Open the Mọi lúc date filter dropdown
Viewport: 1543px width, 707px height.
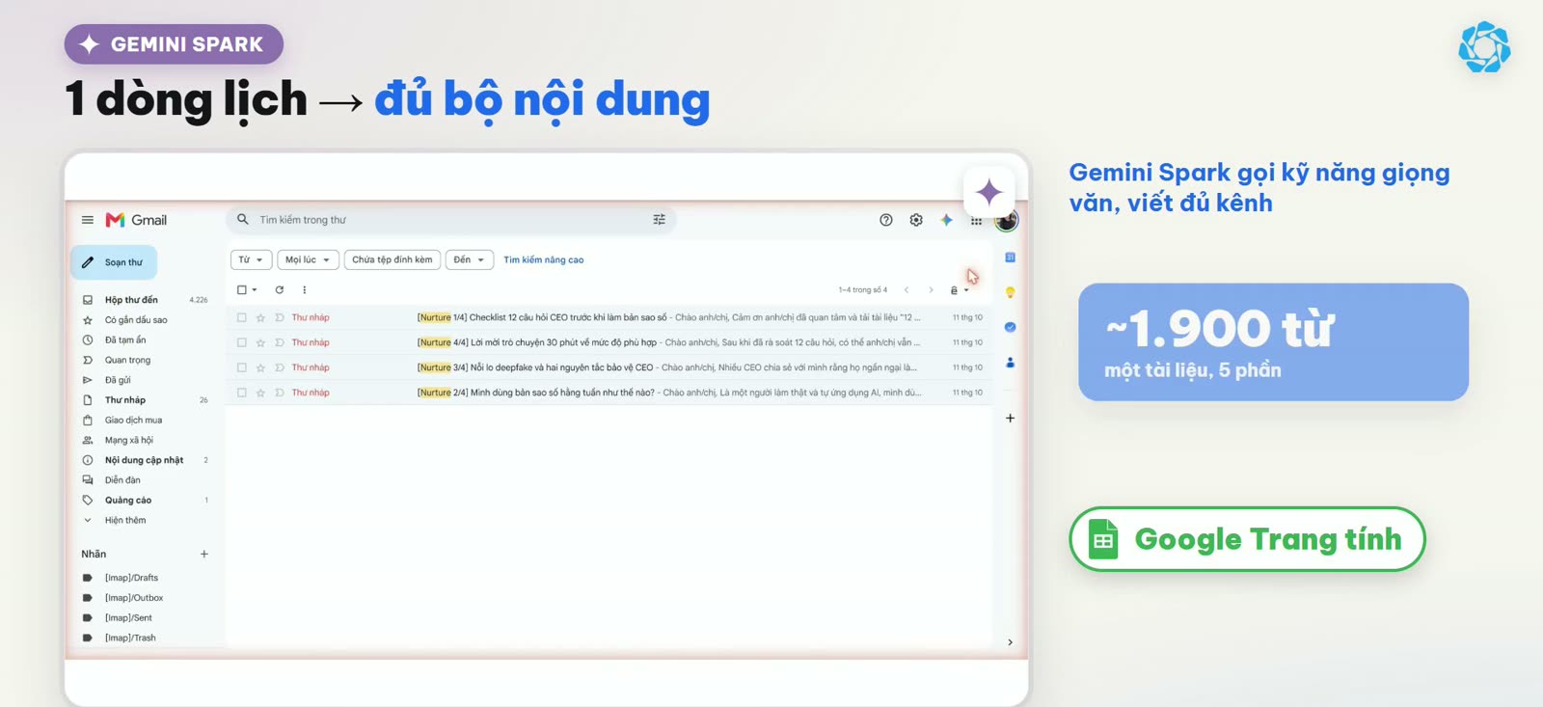(x=308, y=259)
